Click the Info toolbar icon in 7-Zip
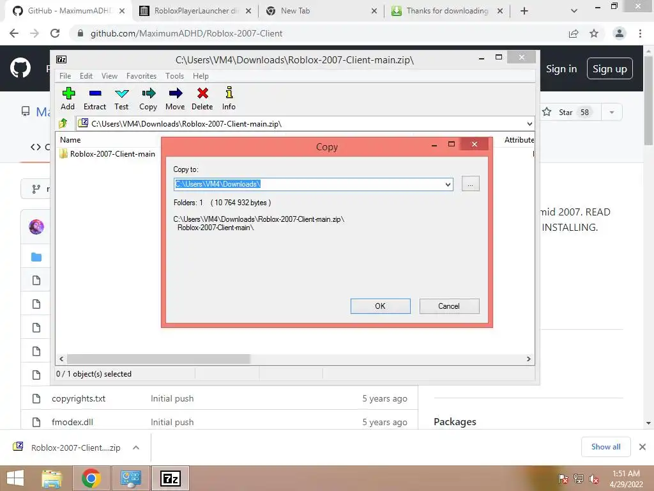 (x=229, y=98)
